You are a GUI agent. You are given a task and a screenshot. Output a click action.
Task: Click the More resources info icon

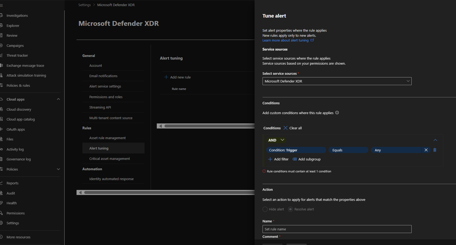[1, 237]
